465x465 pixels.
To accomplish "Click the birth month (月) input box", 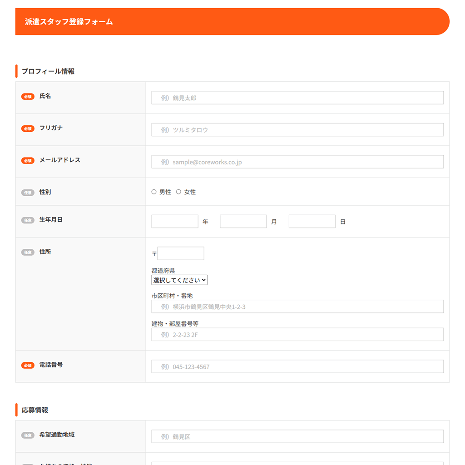I will 243,221.
